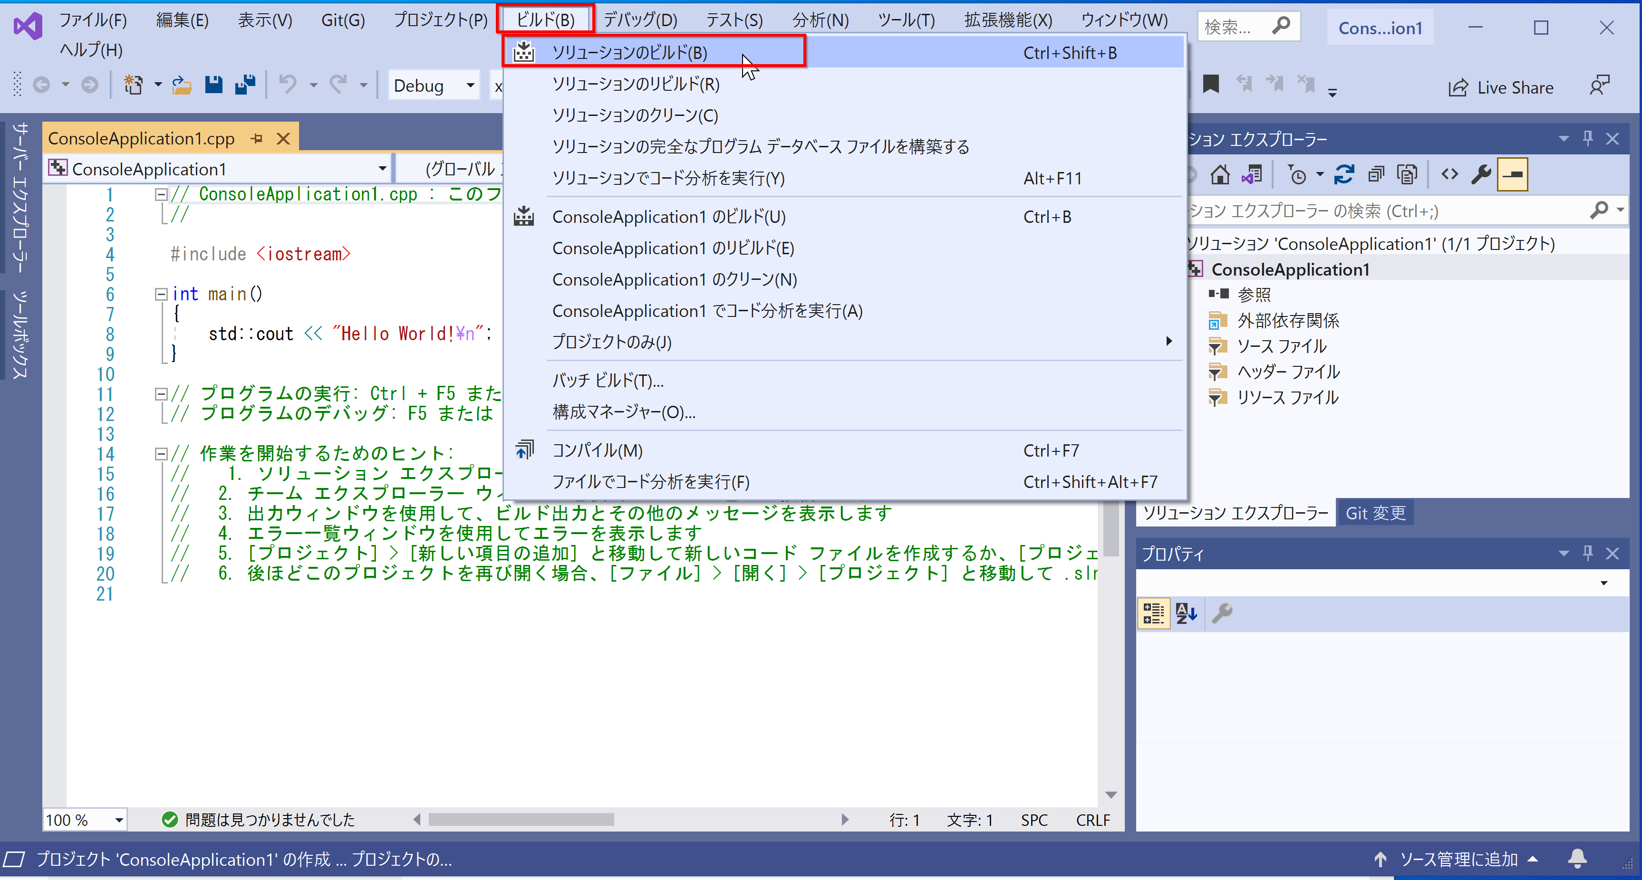Image resolution: width=1642 pixels, height=880 pixels.
Task: Select the 外部依存関係 tree item
Action: point(1287,321)
